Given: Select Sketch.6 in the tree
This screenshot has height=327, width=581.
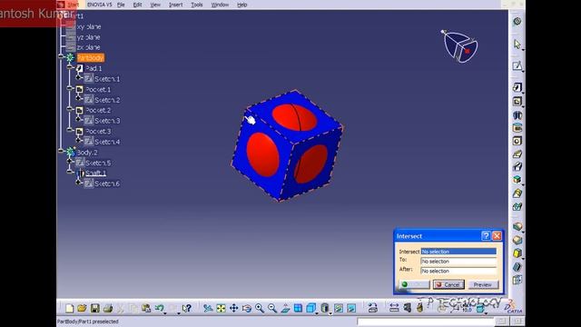Looking at the screenshot, I should tap(107, 183).
